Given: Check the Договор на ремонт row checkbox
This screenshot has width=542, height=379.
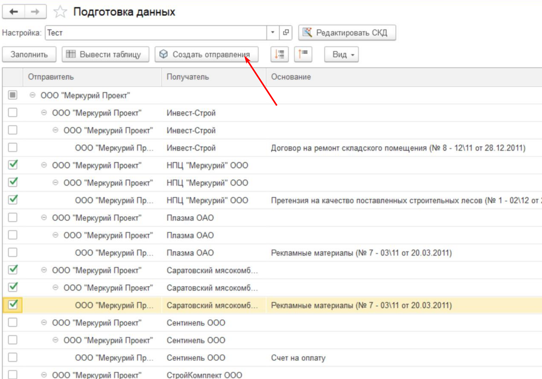Looking at the screenshot, I should click(x=13, y=147).
